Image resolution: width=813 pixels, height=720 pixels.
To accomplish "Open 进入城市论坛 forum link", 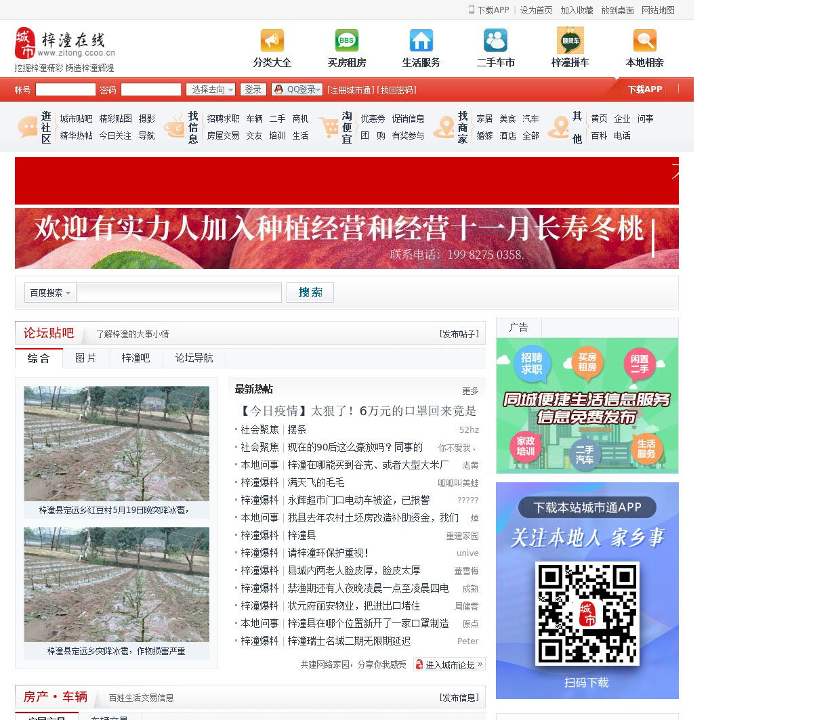I will (449, 665).
